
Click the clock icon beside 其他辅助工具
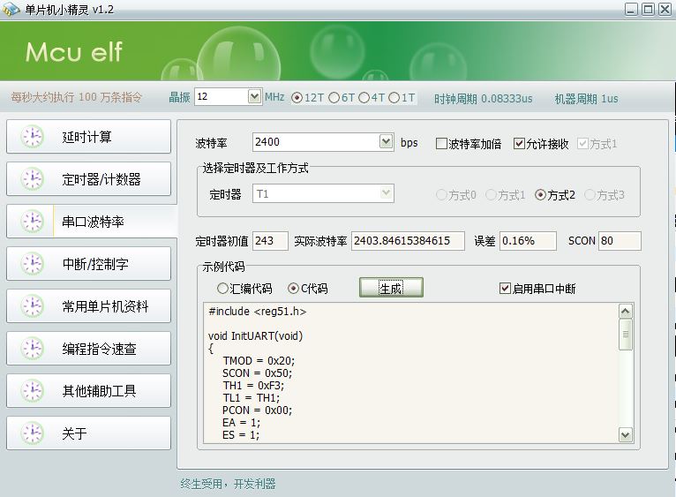tap(33, 390)
